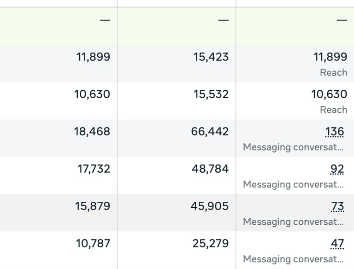
Task: Open the underlined 92 results value
Action: click(337, 169)
